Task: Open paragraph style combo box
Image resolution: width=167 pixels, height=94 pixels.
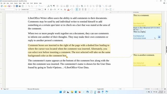Action: (8, 9)
